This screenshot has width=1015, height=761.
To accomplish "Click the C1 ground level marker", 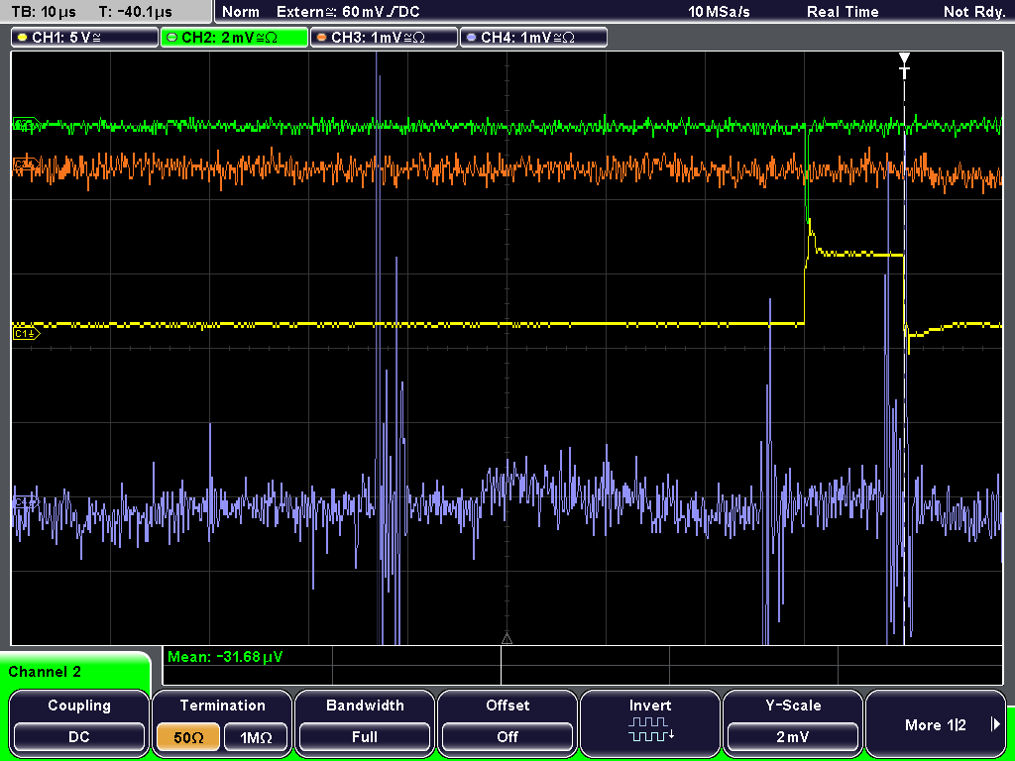I will (27, 333).
